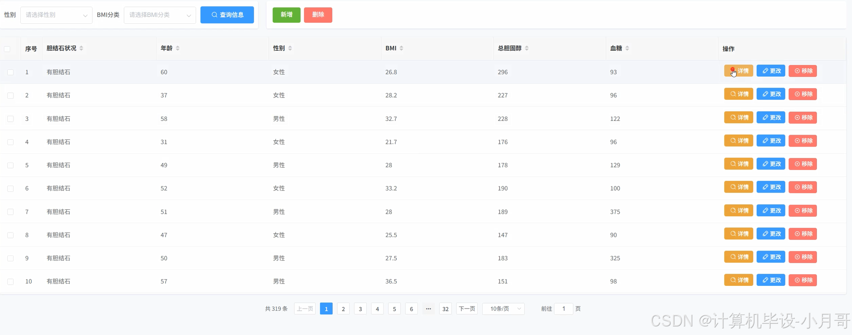This screenshot has height=335, width=852.
Task: Click the BMI value 33.2 in row 6
Action: tap(391, 188)
